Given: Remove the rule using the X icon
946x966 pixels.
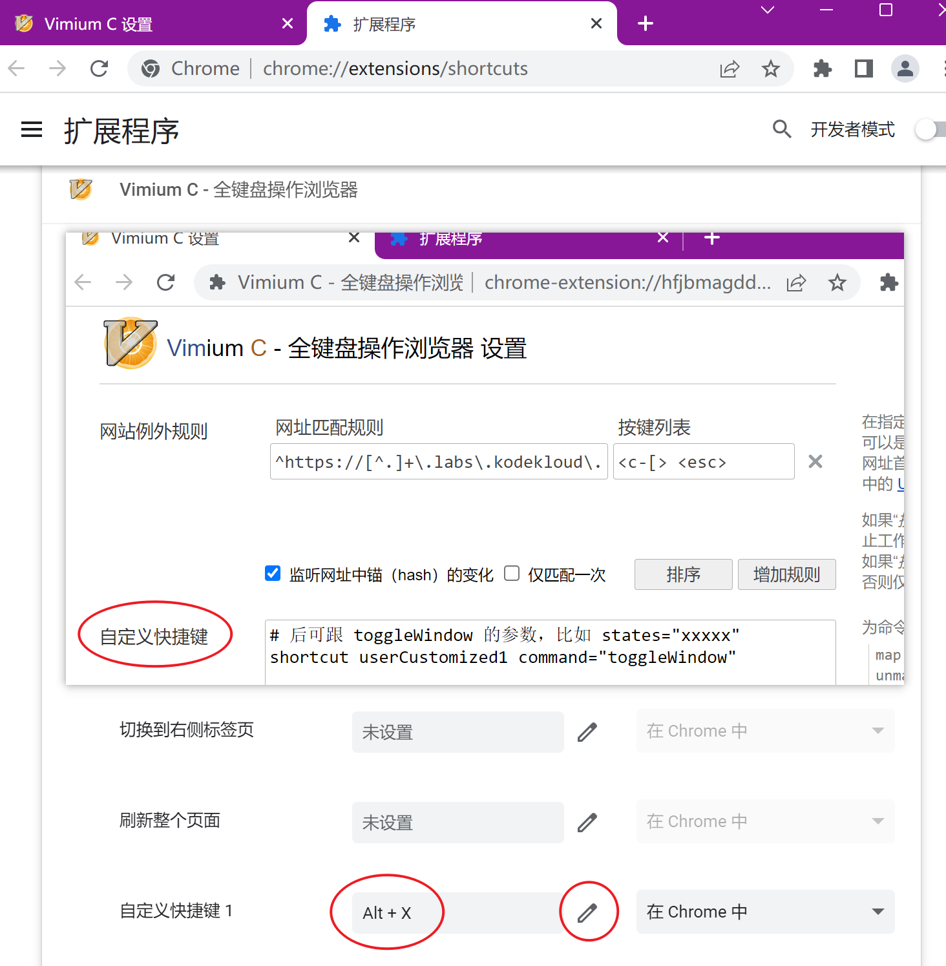Looking at the screenshot, I should point(815,461).
